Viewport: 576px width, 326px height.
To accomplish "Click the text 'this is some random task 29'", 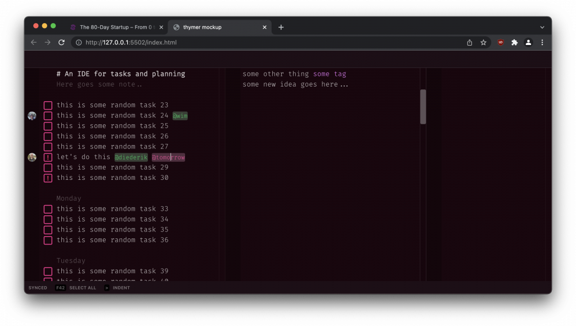I will (112, 167).
